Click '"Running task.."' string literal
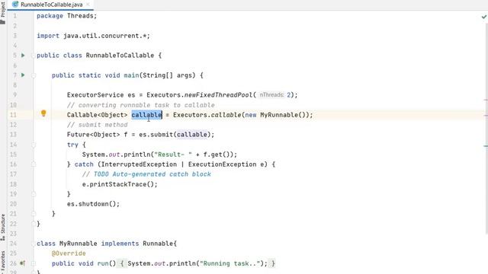Viewport: 488px width, 274px height. point(230,263)
